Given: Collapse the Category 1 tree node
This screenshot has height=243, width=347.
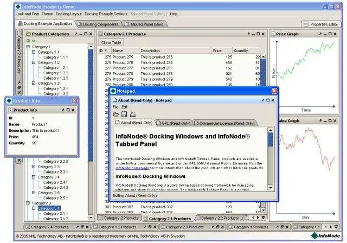Looking at the screenshot, I should pos(28,47).
